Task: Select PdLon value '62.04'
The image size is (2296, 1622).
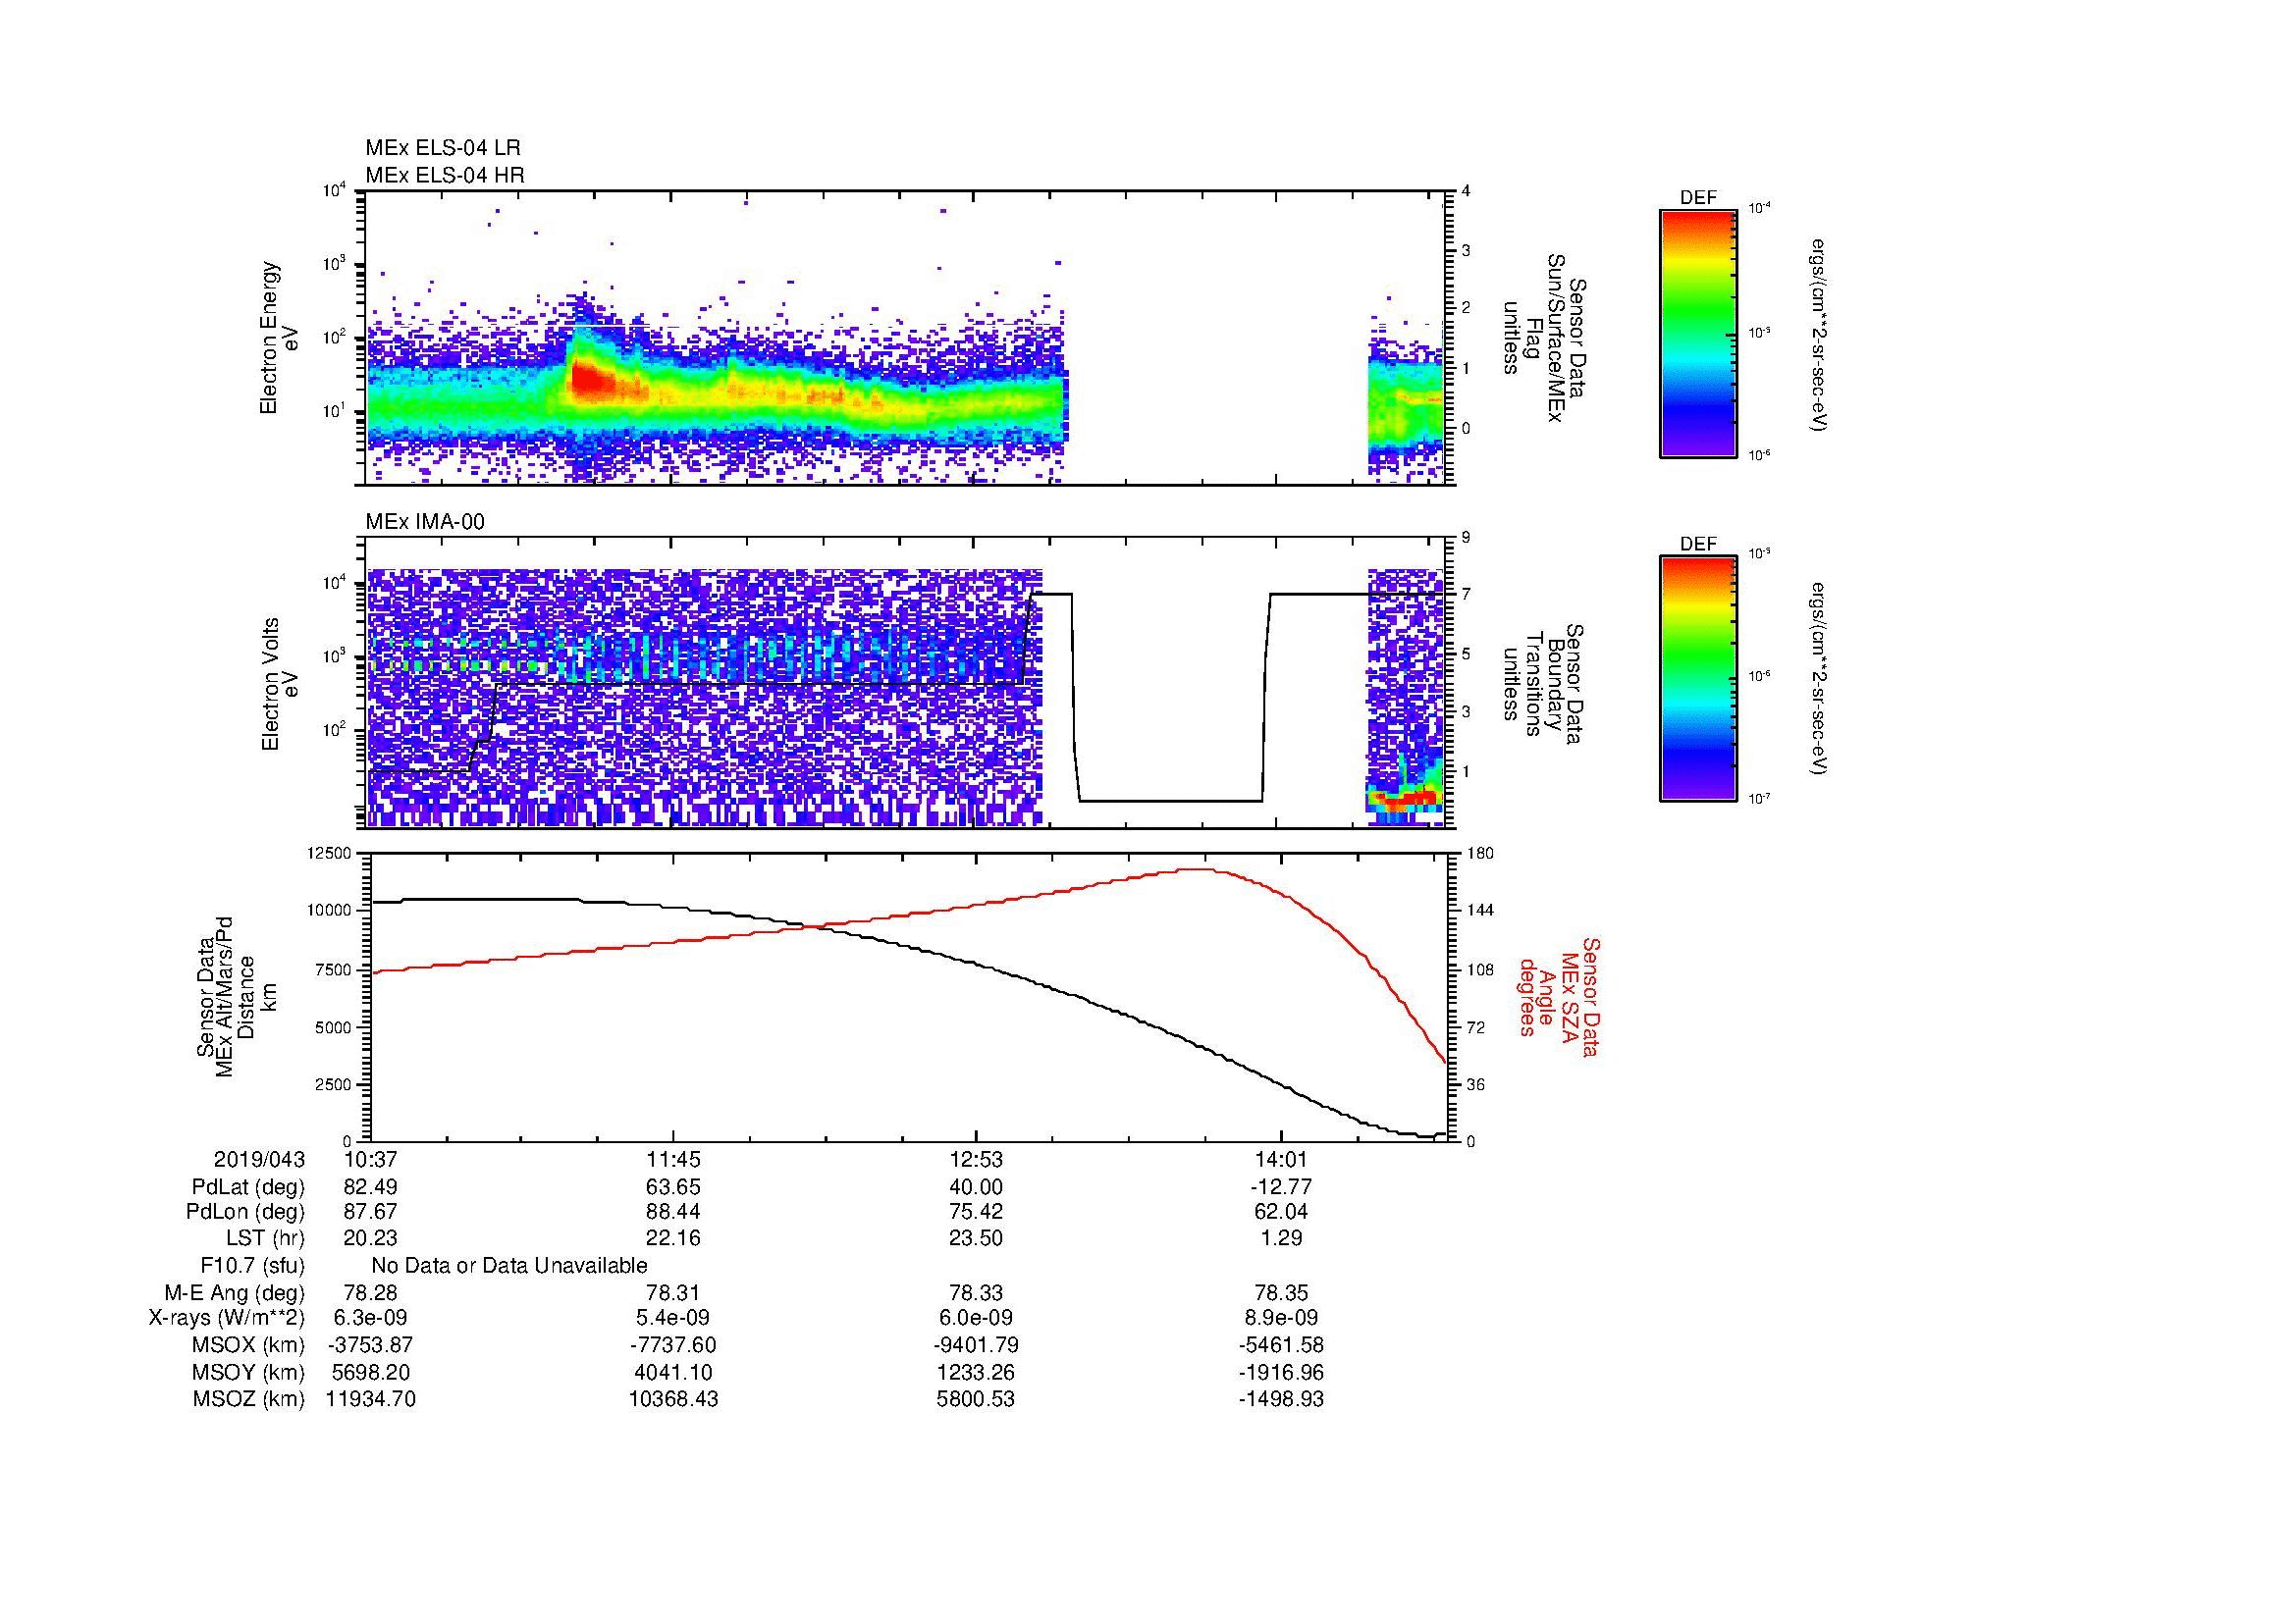Action: click(1280, 1212)
